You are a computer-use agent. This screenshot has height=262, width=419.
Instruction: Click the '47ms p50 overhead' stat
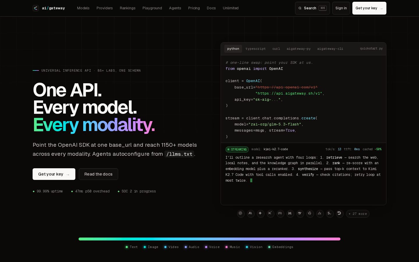[90, 191]
